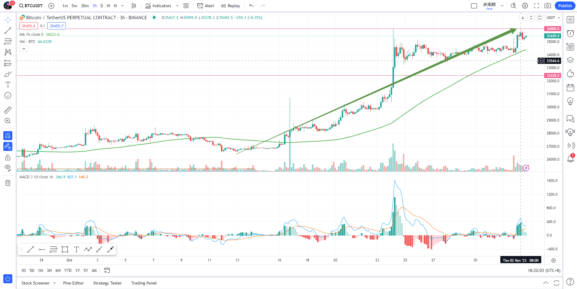Toggle the market status green dot
Viewport: 577px width, 289px height.
(x=154, y=17)
